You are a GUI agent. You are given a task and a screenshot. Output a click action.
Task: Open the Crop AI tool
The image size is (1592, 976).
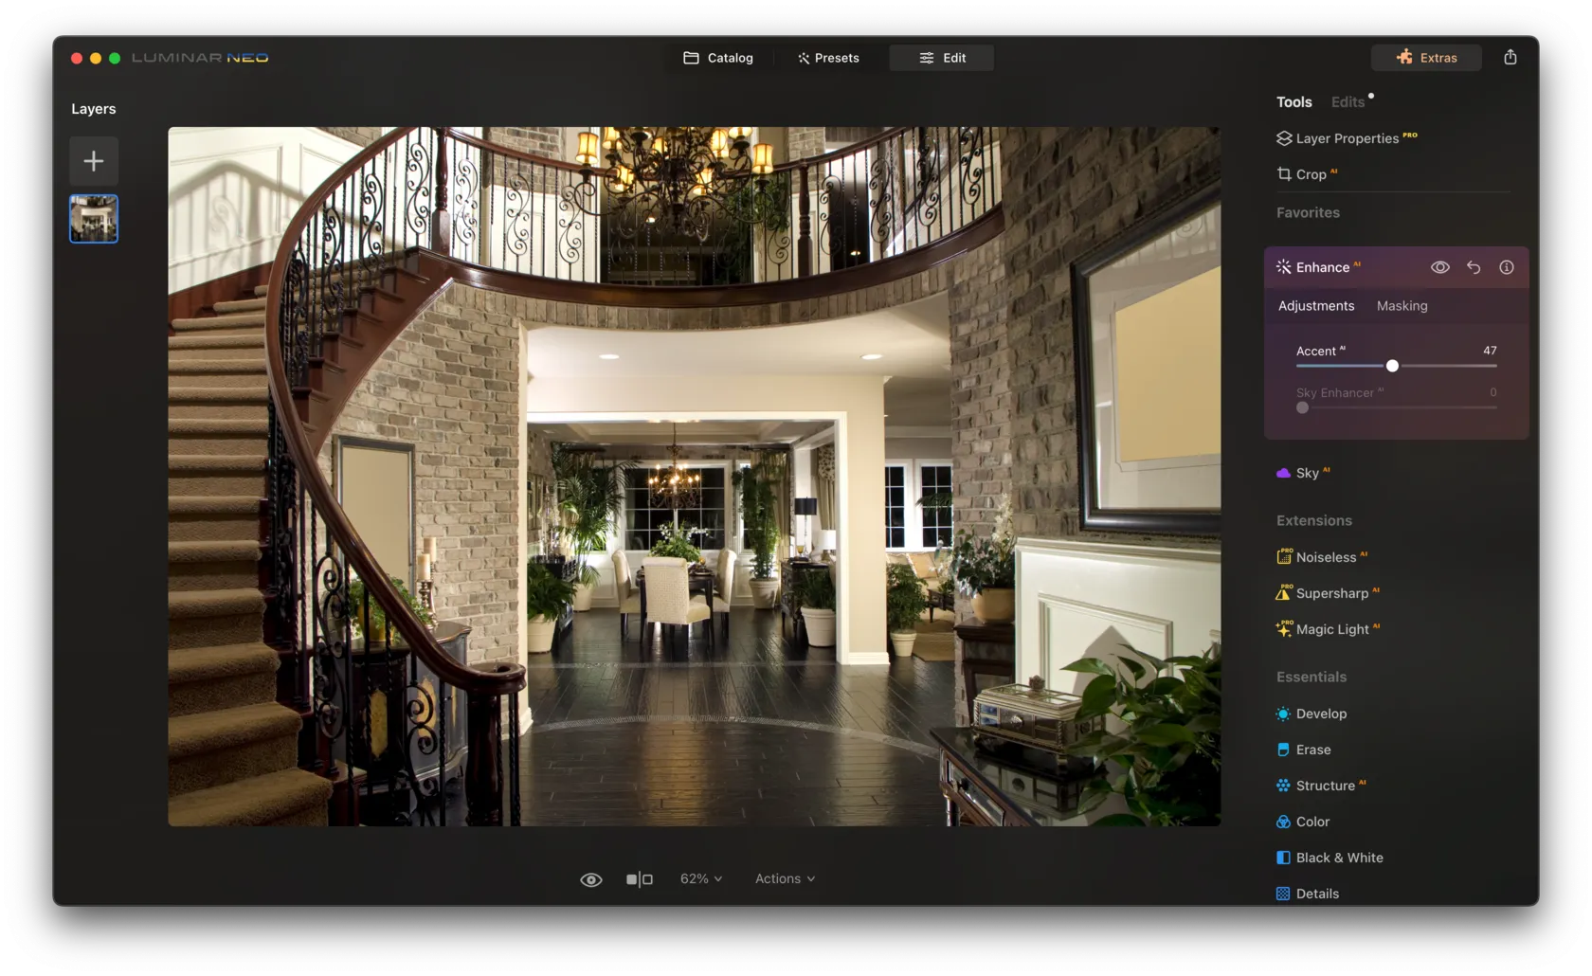coord(1310,174)
